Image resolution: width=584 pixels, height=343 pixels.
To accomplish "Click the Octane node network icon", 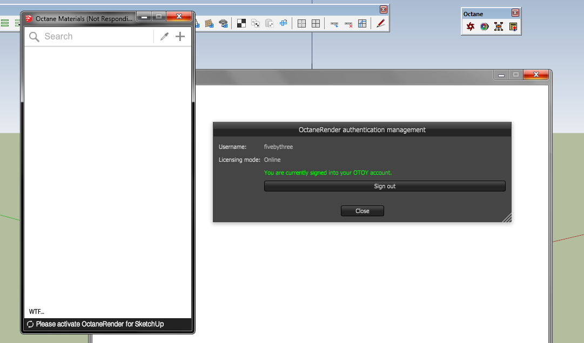I will (499, 26).
